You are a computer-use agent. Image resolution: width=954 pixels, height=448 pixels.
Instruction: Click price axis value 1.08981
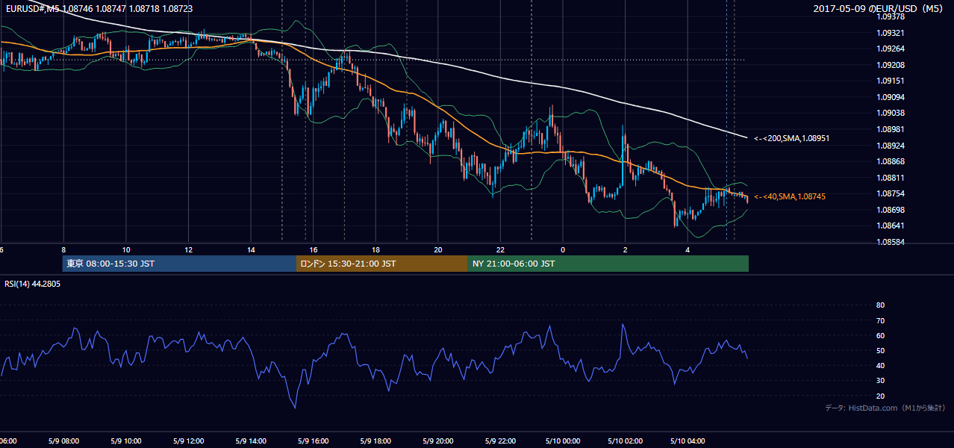click(891, 129)
